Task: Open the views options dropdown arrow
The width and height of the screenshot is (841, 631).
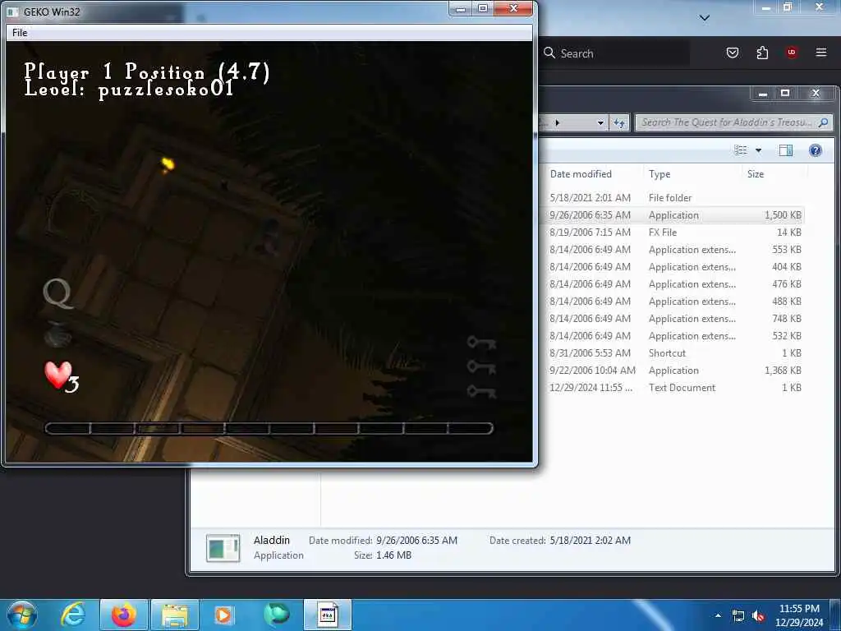Action: pyautogui.click(x=758, y=151)
